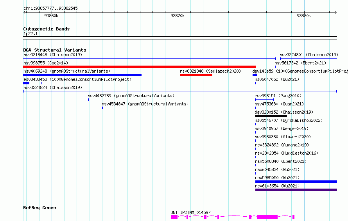This screenshot has width=348, height=221.
Task: Click the nsv5546707 (ByrskaBishop2022) label
Action: pos(289,120)
